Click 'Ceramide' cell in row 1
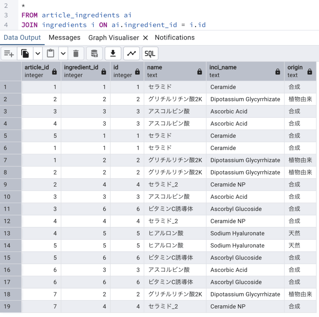The image size is (319, 317). 245,87
